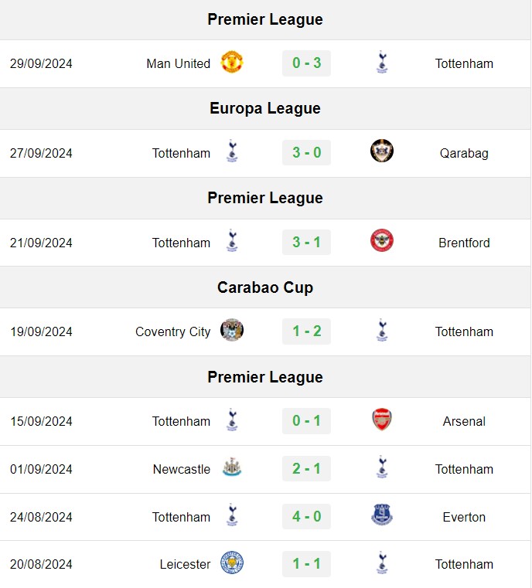Click Tottenham crest in Man United match

click(382, 62)
